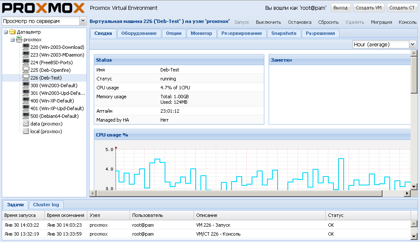Click the horizontal scrollbar thumb

(x=239, y=193)
